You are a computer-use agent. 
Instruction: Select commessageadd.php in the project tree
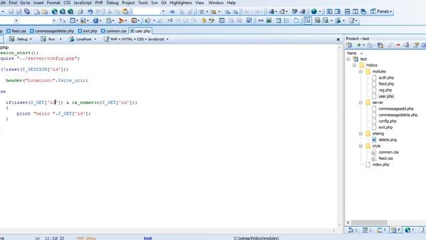[396, 109]
